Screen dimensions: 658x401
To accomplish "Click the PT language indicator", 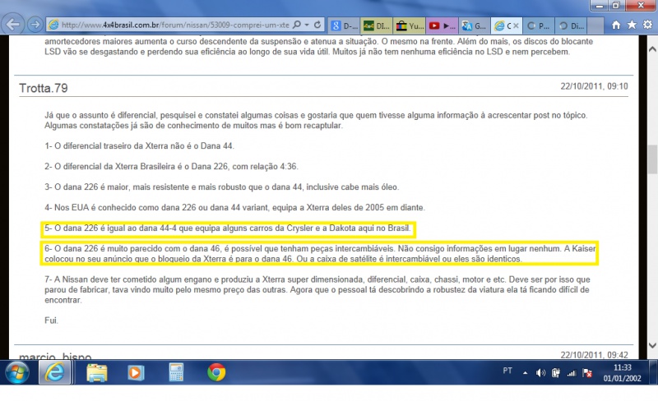I will (507, 371).
